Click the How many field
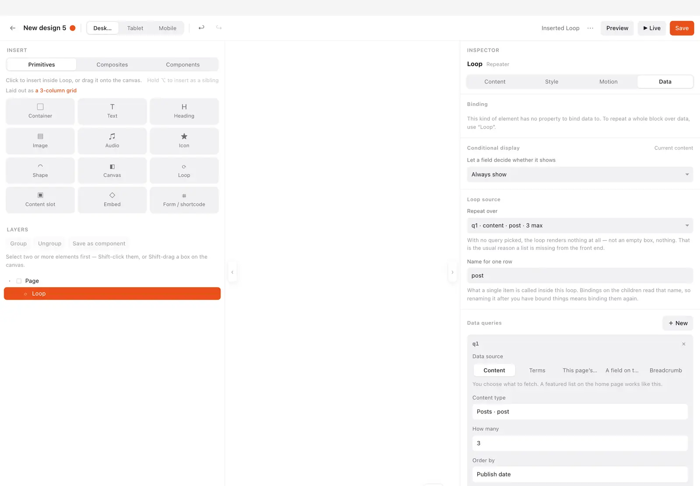This screenshot has width=700, height=486. pyautogui.click(x=580, y=443)
